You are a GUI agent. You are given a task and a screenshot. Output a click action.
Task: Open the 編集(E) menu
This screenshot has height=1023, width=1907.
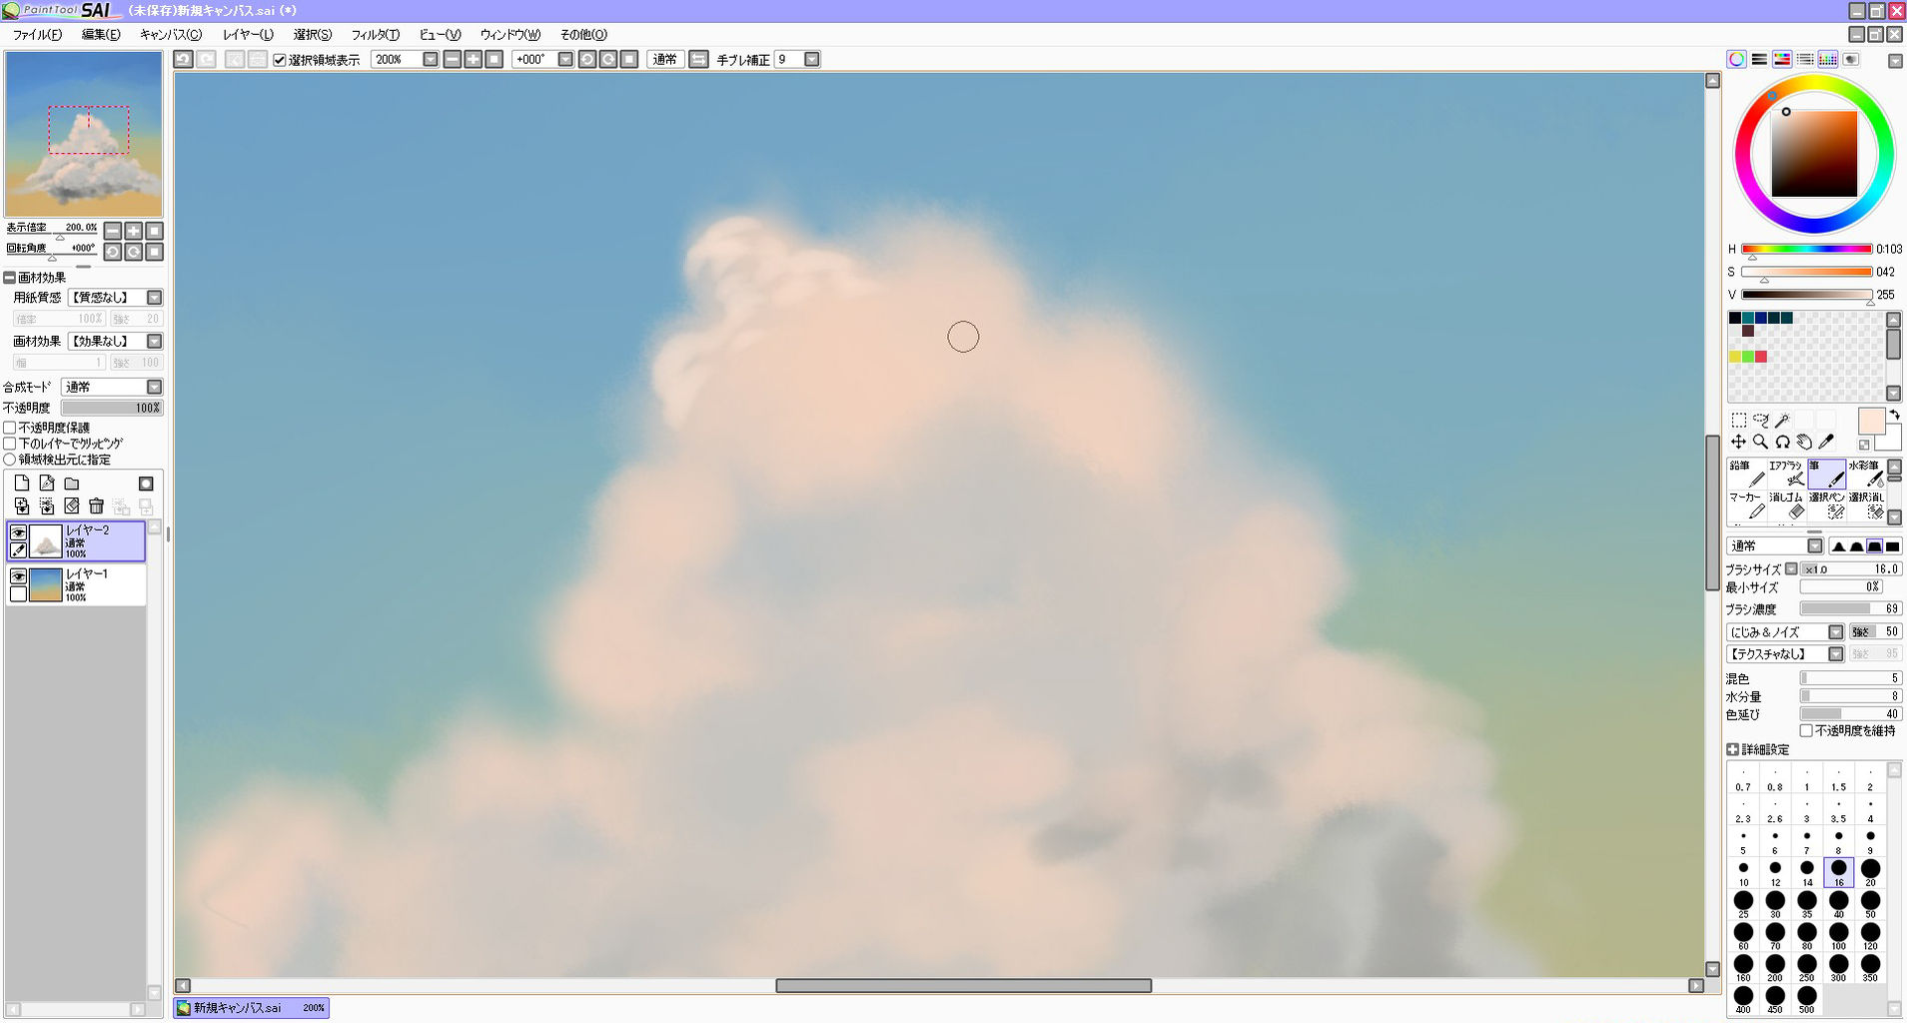point(101,35)
